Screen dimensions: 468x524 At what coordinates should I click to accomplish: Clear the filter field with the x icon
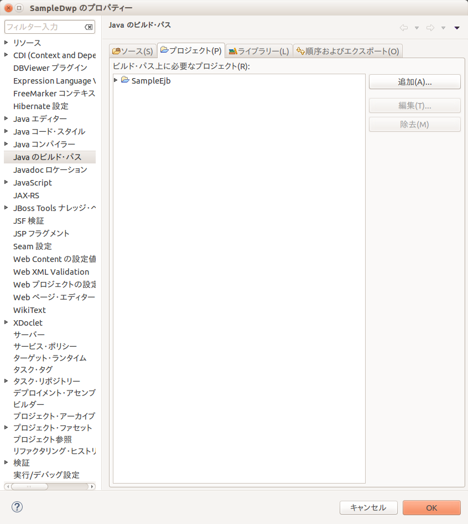coord(90,27)
